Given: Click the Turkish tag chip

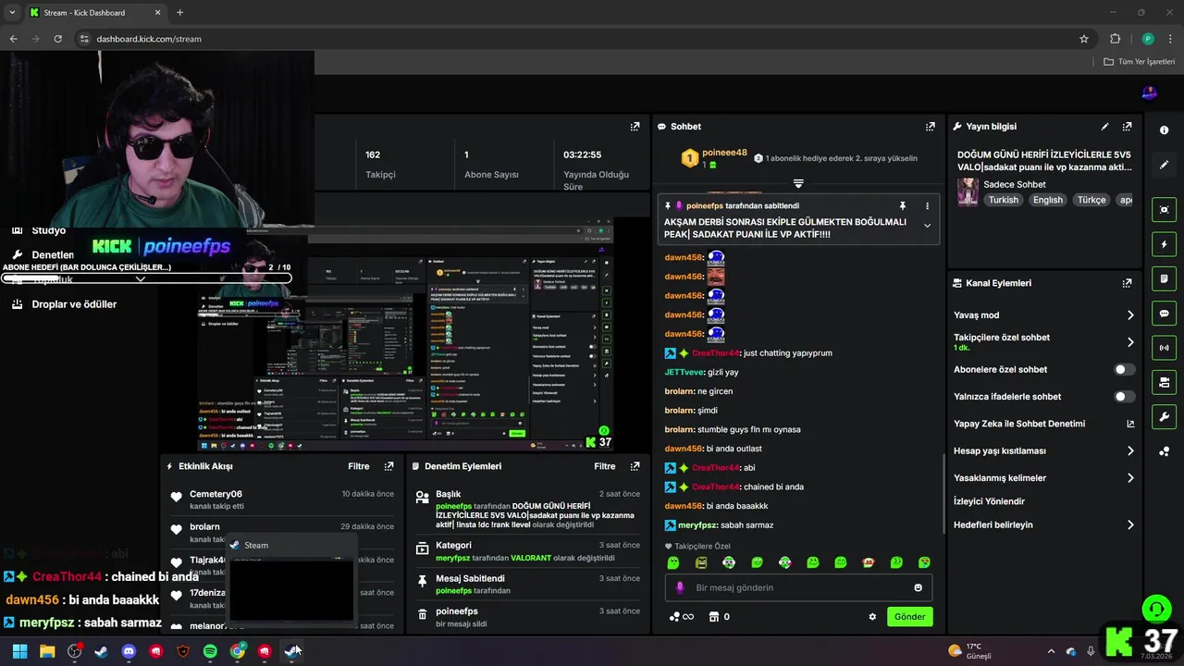Looking at the screenshot, I should click(1003, 200).
